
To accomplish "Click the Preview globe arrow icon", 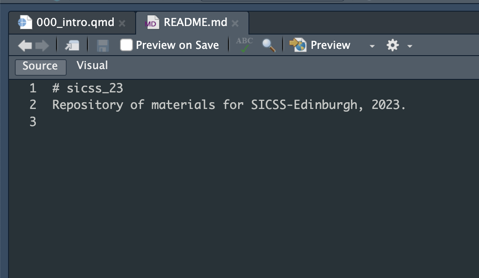I will (x=298, y=45).
